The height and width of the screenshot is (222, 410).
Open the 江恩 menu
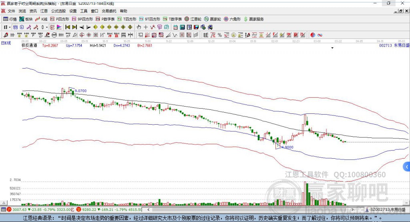(44, 11)
